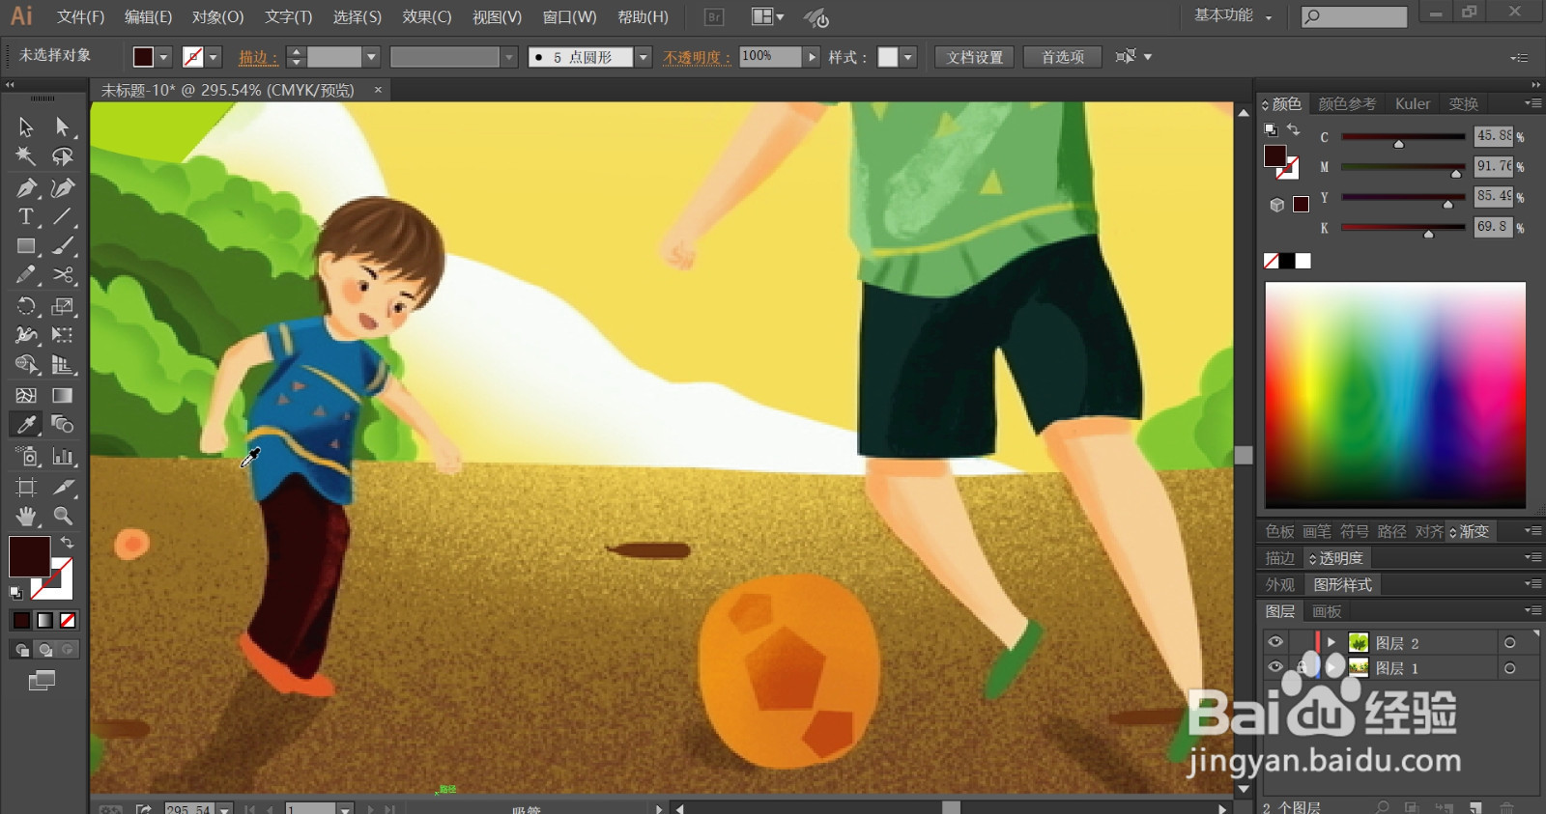Screen dimensions: 1546x814
Task: Click the 首选项 button
Action: click(1063, 57)
